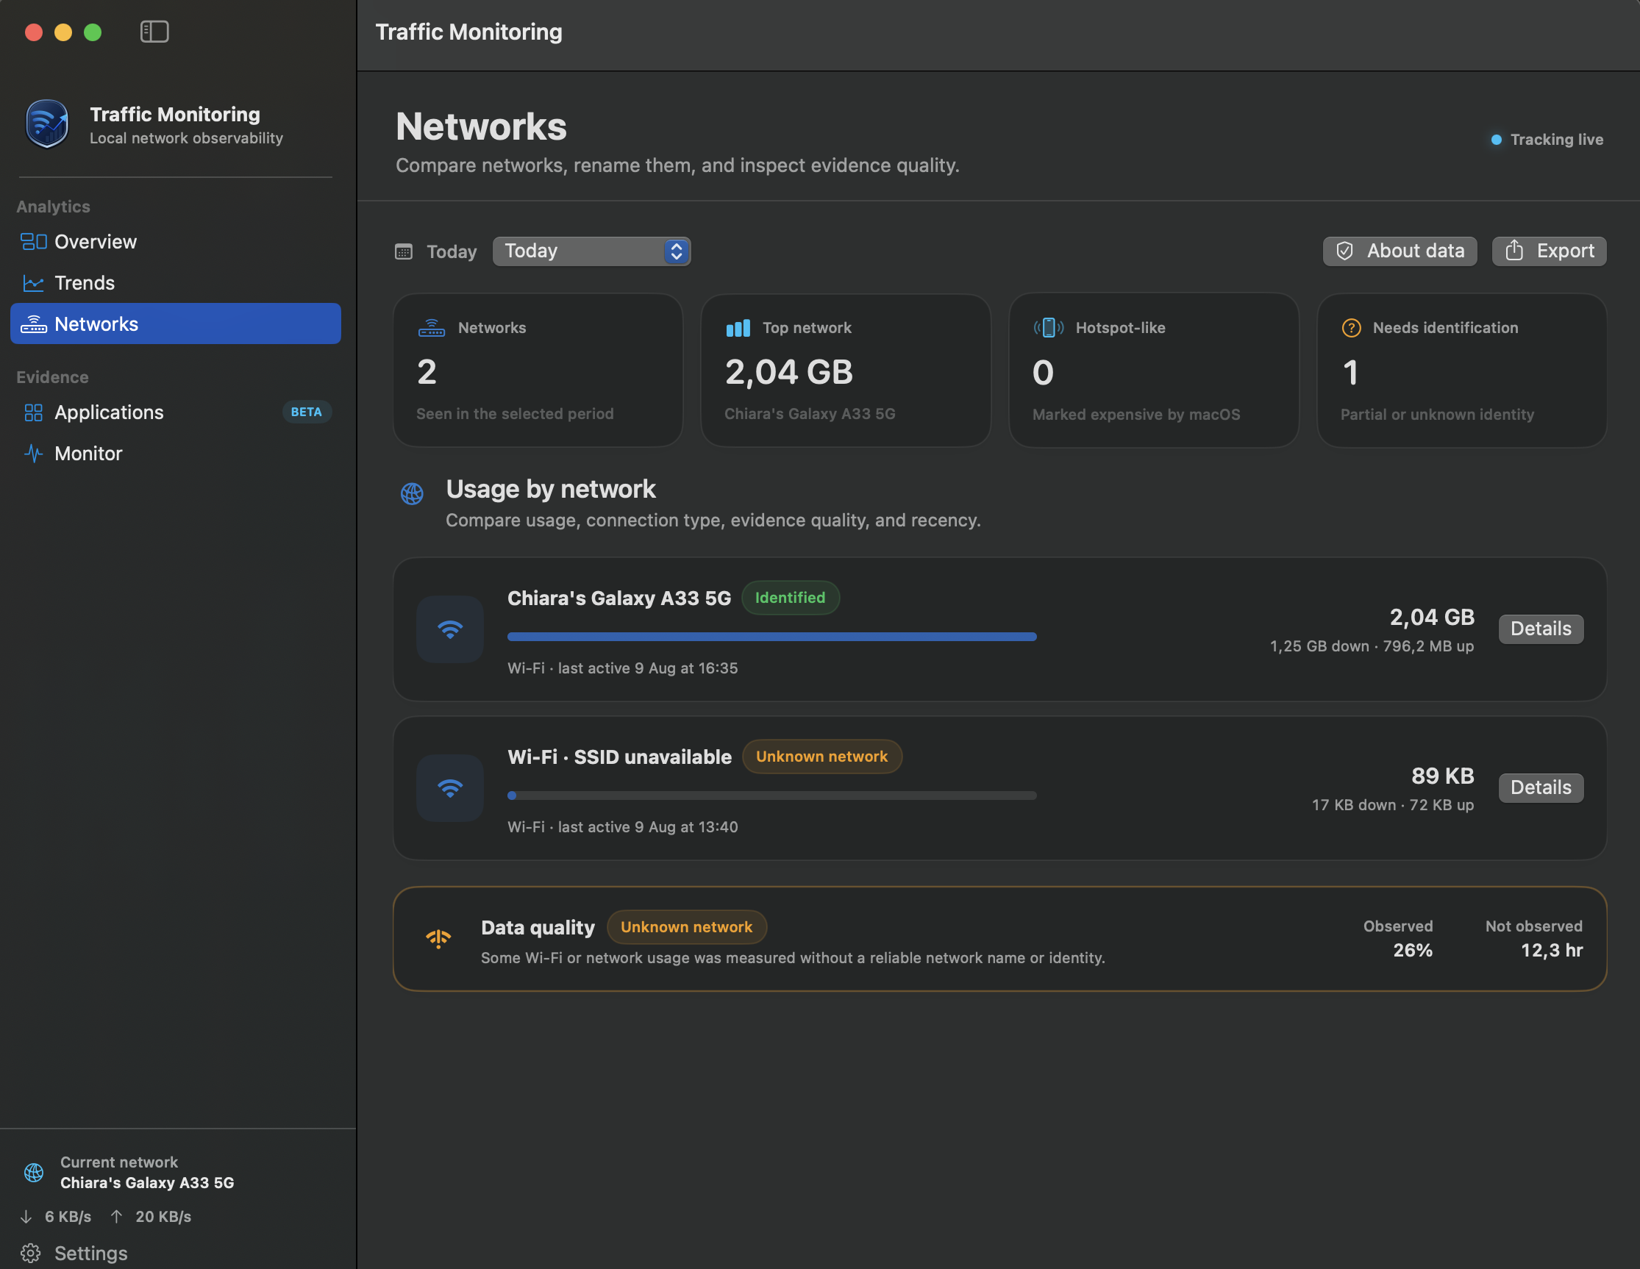
Task: Click the Settings gear icon
Action: coord(31,1253)
